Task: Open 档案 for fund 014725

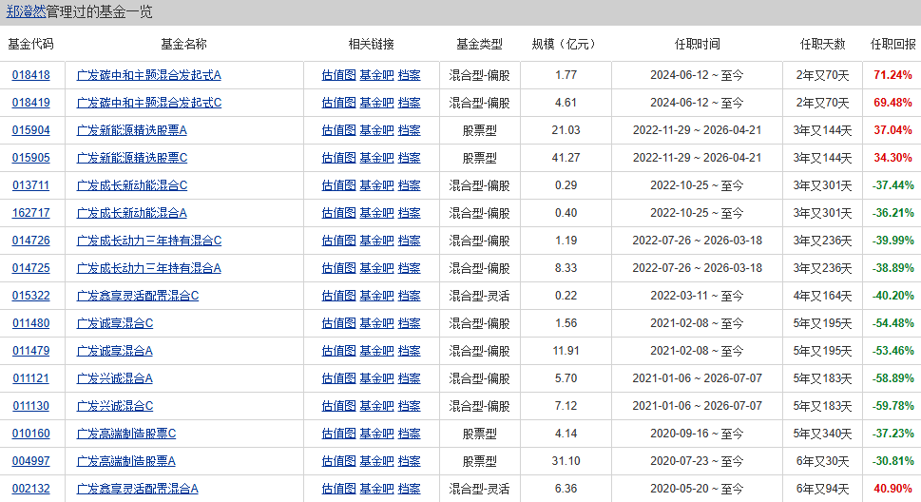Action: pos(409,269)
